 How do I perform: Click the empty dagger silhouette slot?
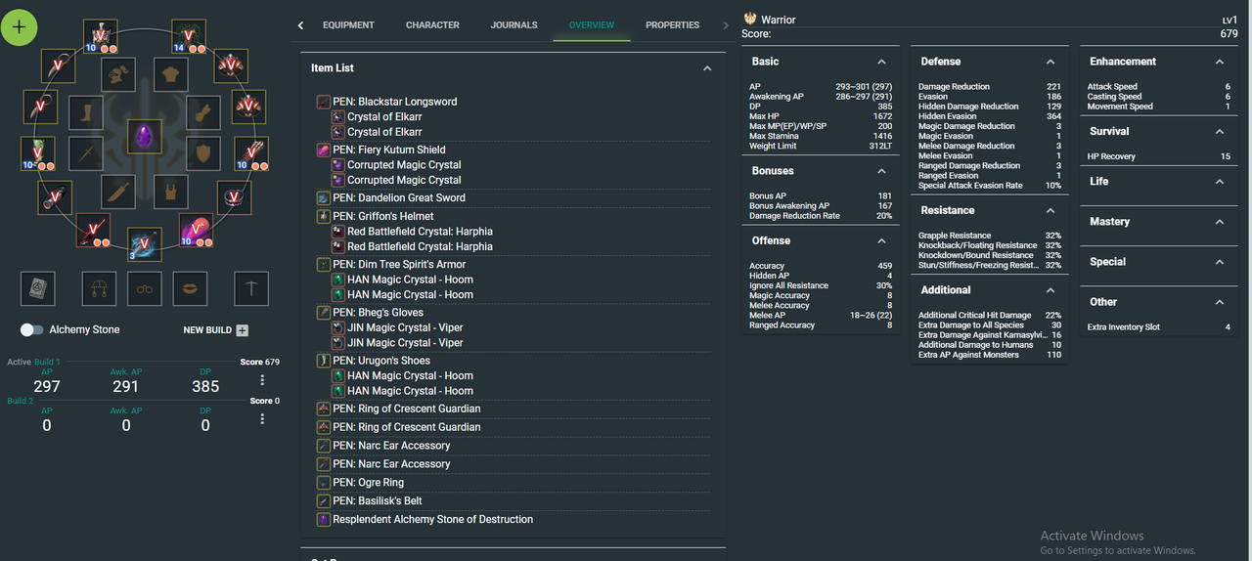tap(118, 193)
